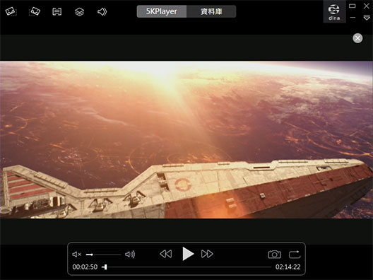Click the video frame of the spaceship
The width and height of the screenshot is (373, 280).
(x=186, y=140)
